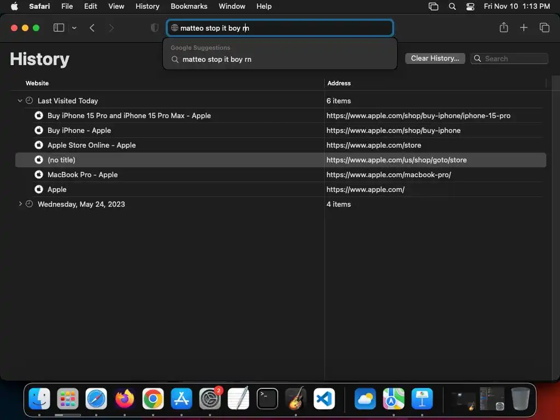This screenshot has height=420, width=560.
Task: Click address https://www.apple.com/store
Action: pyautogui.click(x=374, y=145)
